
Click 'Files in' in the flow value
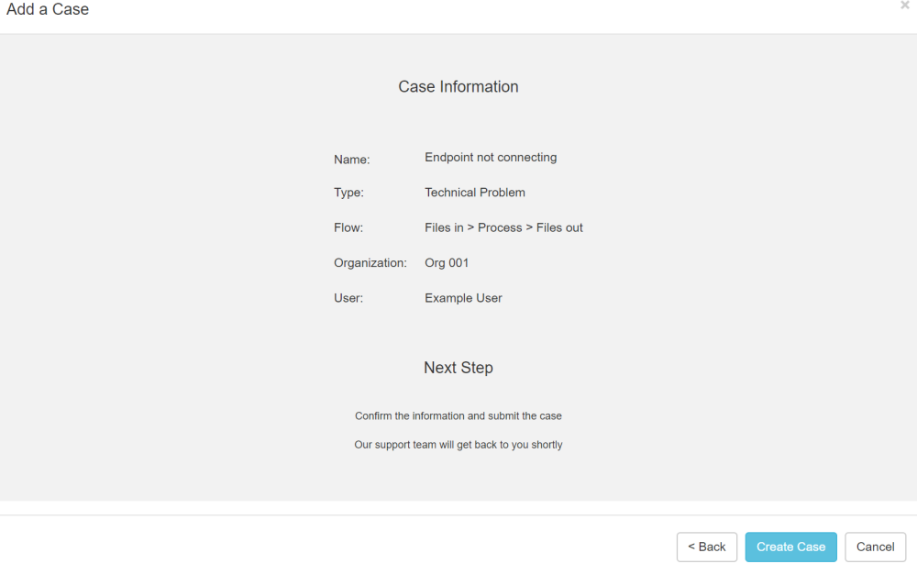[x=444, y=227]
